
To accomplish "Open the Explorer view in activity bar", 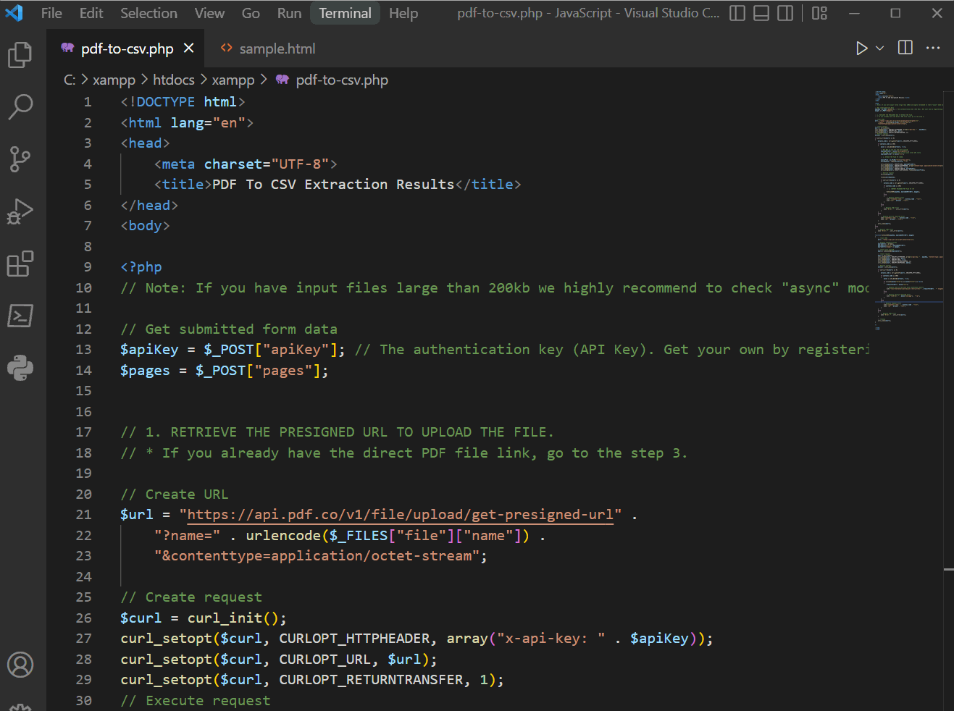I will (20, 55).
